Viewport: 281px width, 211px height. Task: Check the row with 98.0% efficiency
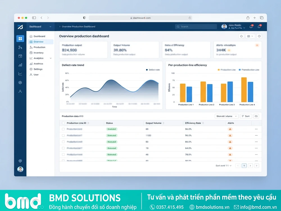point(63,136)
